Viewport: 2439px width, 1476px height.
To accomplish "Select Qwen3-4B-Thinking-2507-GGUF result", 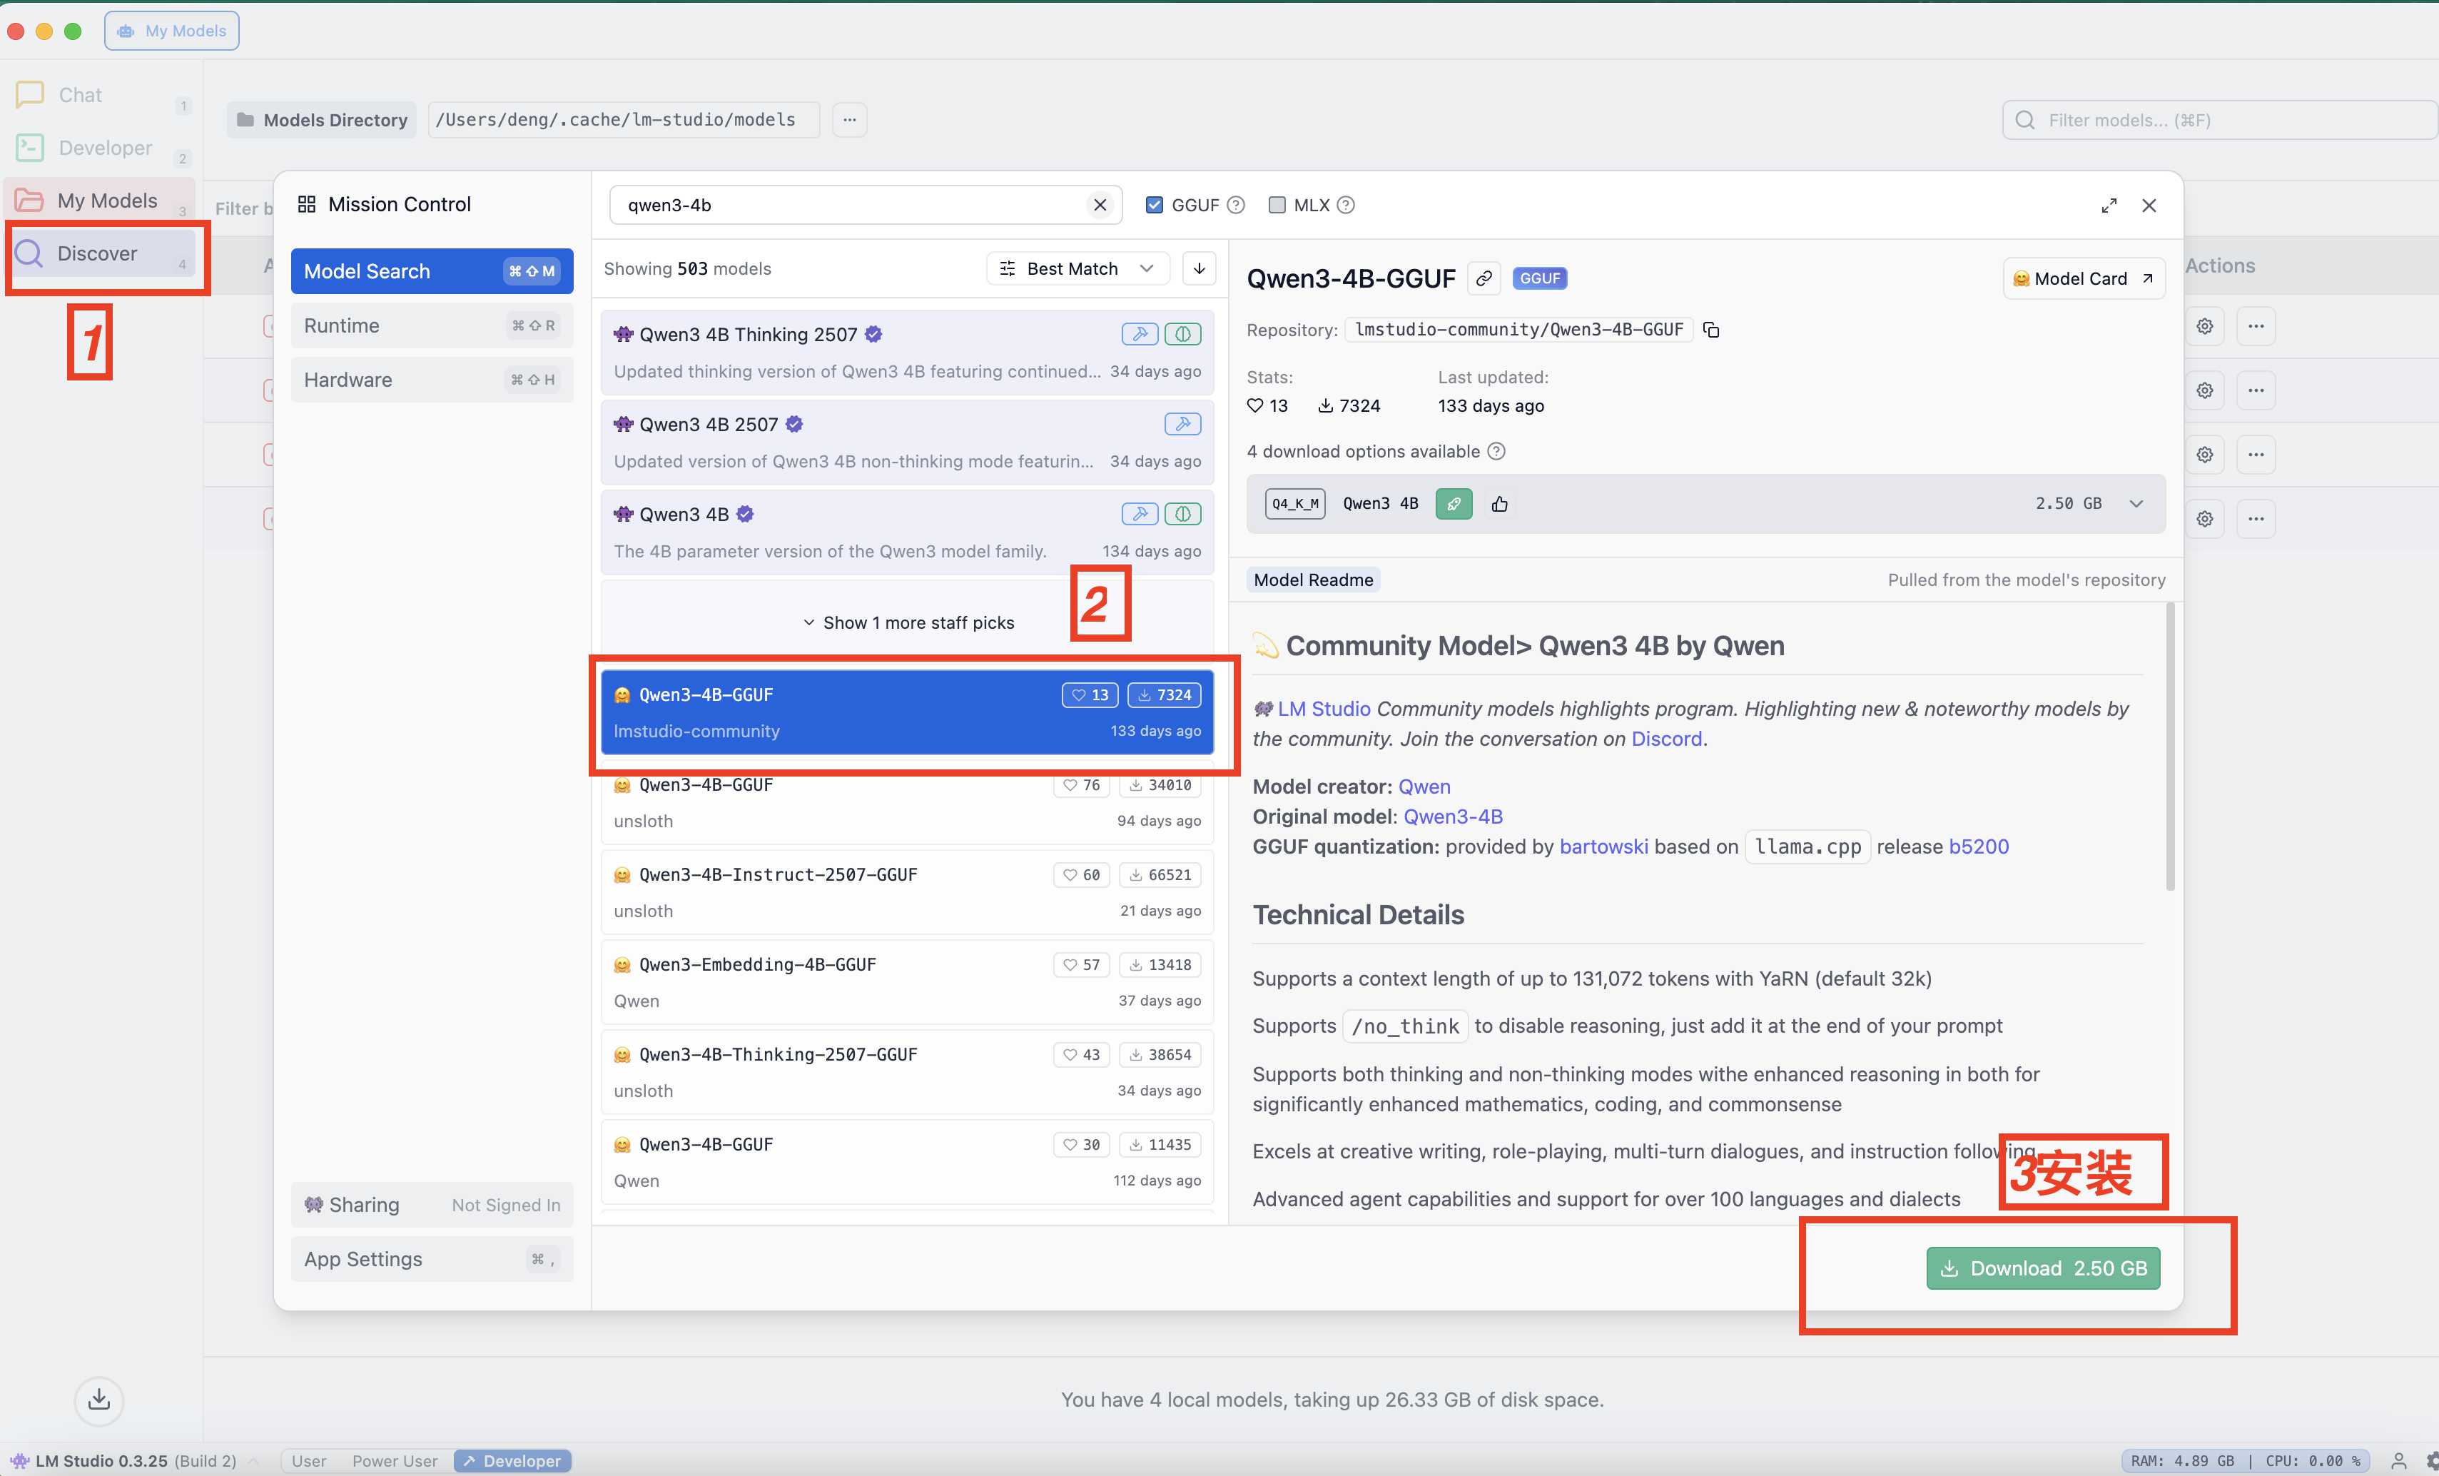I will tap(907, 1072).
